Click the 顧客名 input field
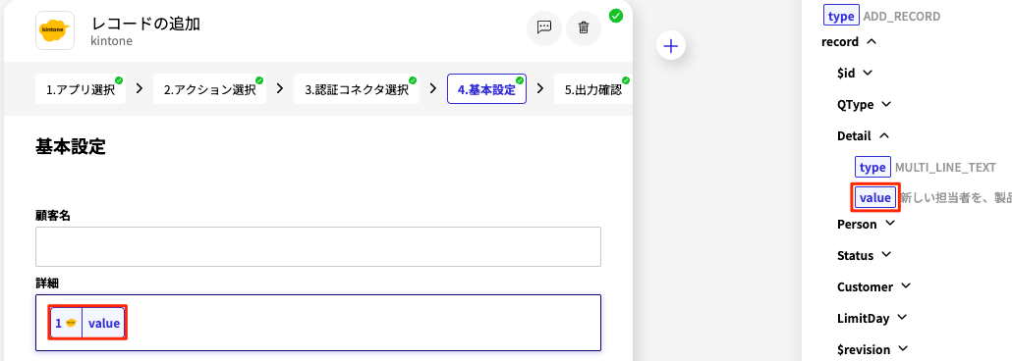This screenshot has width=1012, height=361. point(318,246)
